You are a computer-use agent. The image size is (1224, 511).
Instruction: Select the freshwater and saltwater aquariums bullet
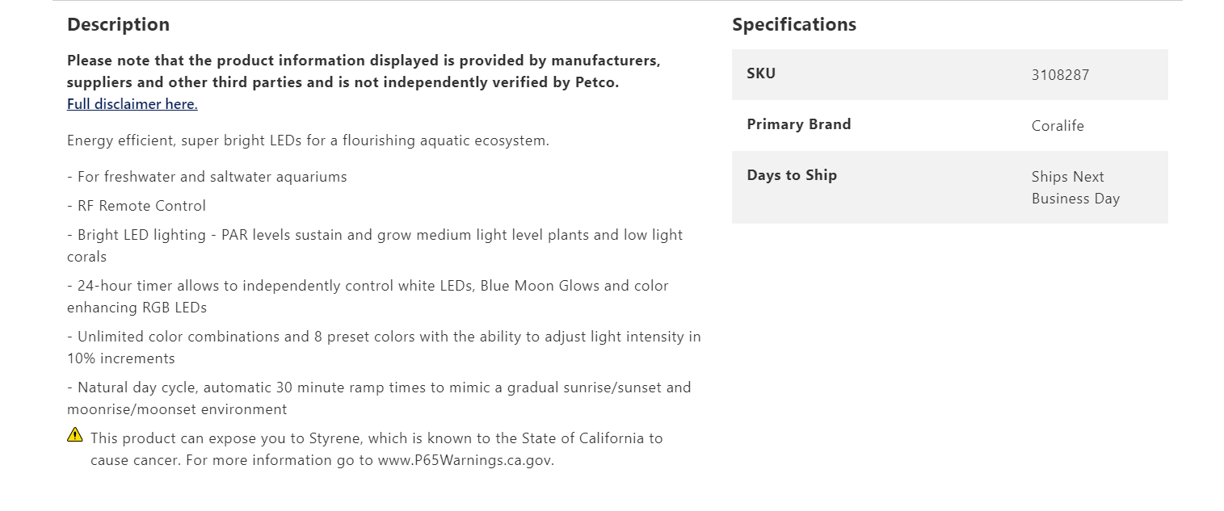click(x=207, y=177)
